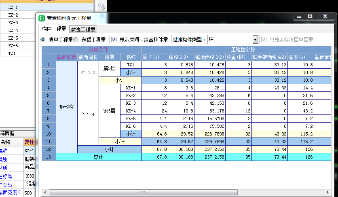Click KZ-1 value in property panel
The image size is (338, 197).
pyautogui.click(x=30, y=150)
